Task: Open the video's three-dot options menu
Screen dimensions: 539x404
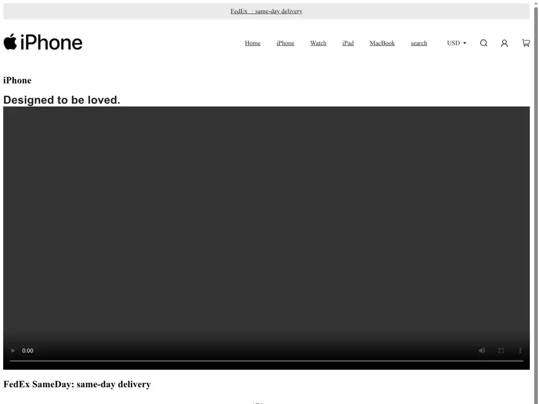Action: pos(520,350)
